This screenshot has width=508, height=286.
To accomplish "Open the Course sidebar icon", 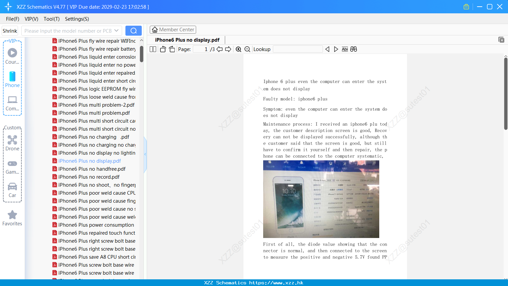I will (12, 56).
